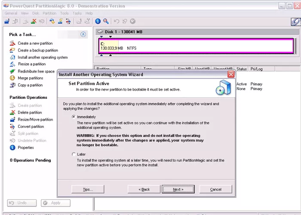Click the Active status cell
Image resolution: width=301 pixels, height=215 pixels.
pyautogui.click(x=242, y=84)
